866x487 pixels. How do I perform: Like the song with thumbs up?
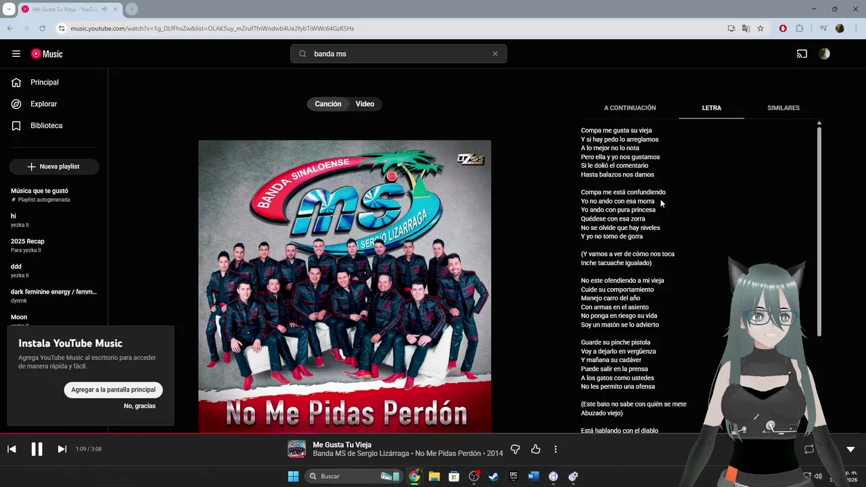(x=536, y=449)
